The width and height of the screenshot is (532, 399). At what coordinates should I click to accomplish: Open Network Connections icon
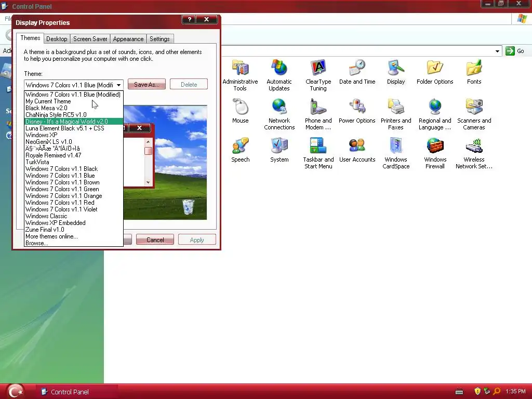pos(279,107)
